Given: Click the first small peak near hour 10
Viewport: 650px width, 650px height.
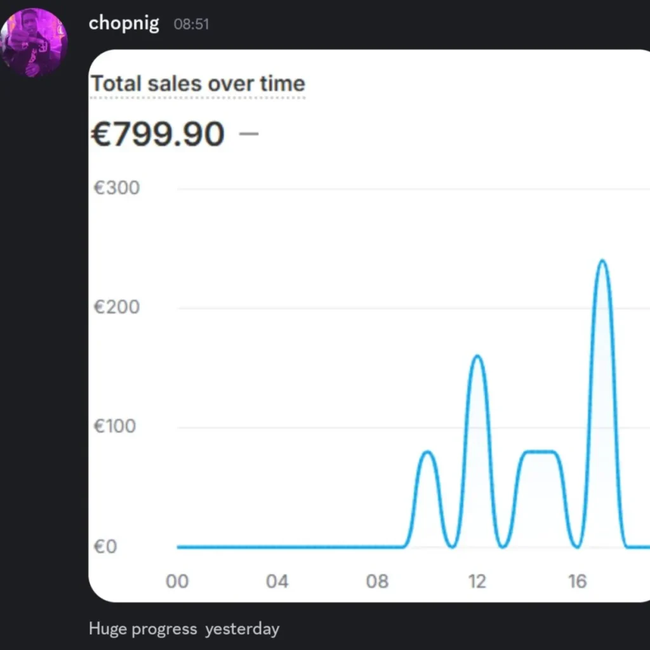Looking at the screenshot, I should [x=427, y=452].
